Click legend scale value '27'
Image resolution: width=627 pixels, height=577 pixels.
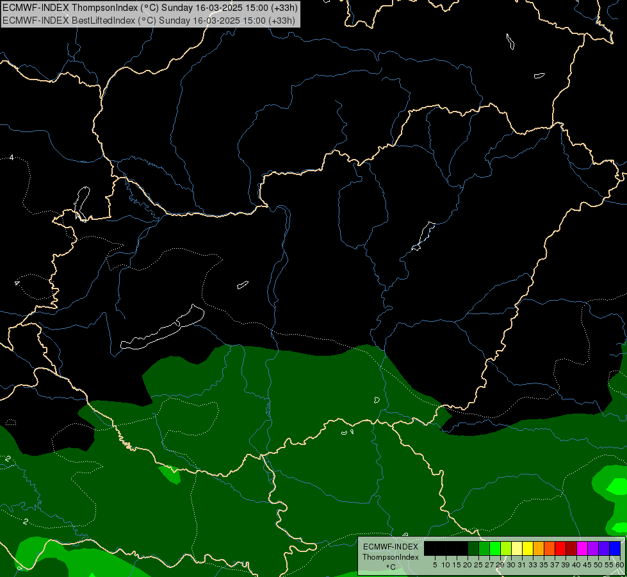(x=489, y=565)
